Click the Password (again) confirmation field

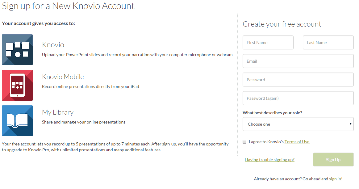[x=298, y=98]
